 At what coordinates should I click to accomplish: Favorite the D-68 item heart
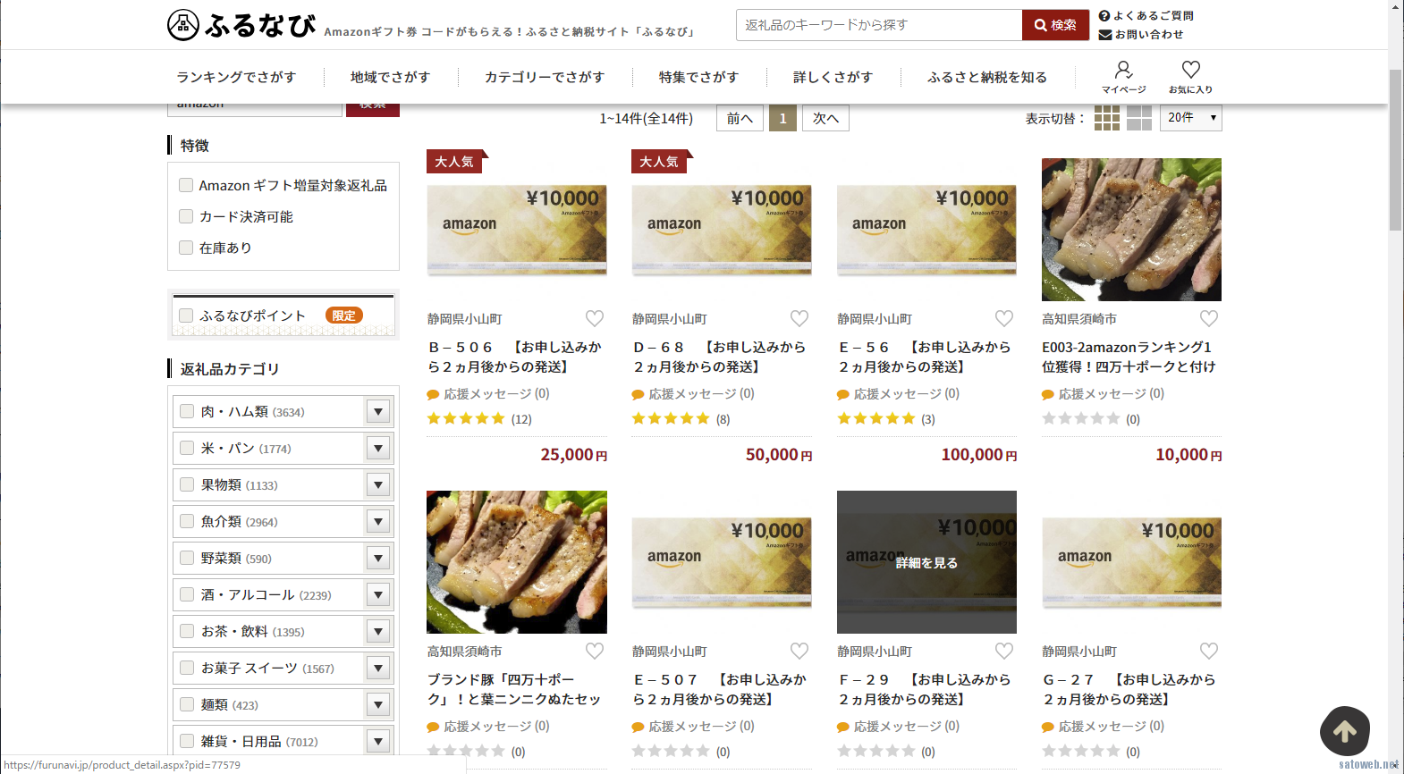[799, 318]
